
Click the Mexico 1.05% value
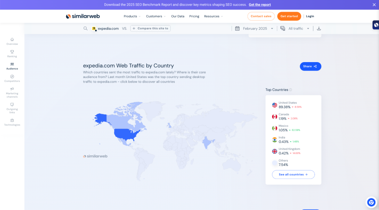pos(283,130)
